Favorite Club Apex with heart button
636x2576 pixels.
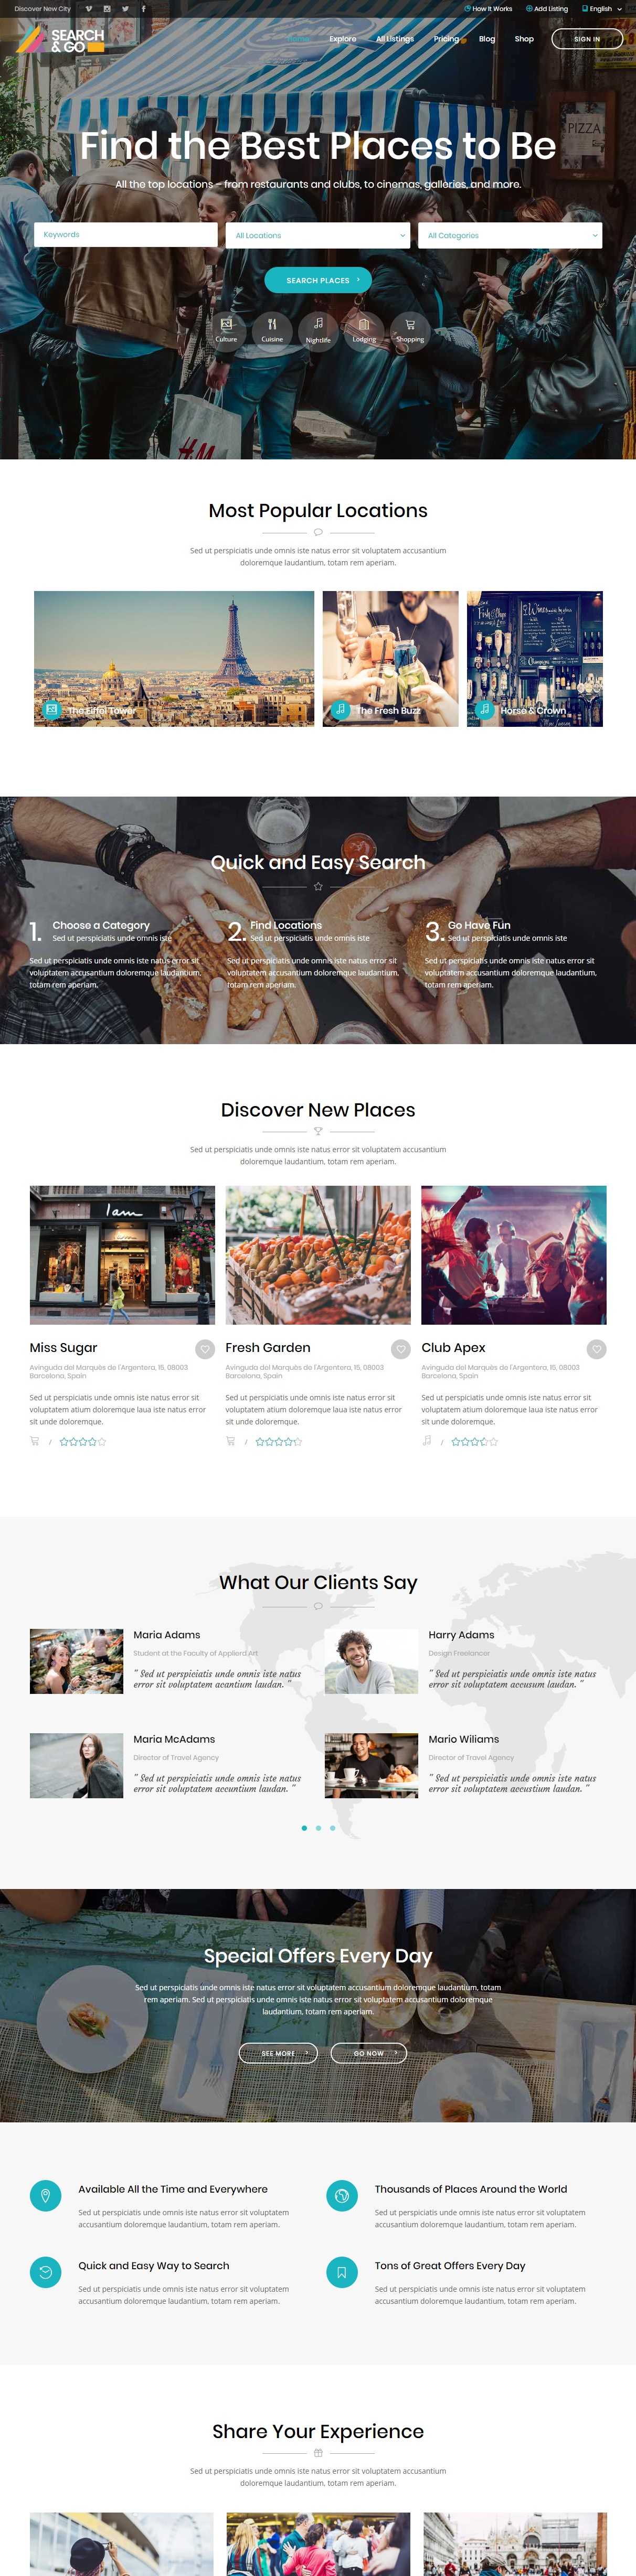pyautogui.click(x=597, y=1349)
